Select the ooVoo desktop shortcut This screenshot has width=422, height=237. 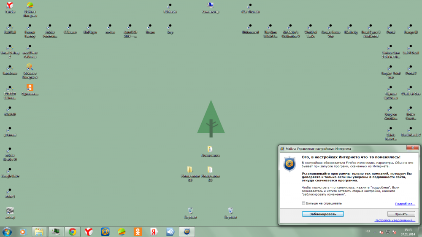coord(110,29)
